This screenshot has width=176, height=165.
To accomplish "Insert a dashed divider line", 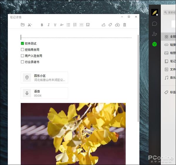I will pyautogui.click(x=81, y=25).
